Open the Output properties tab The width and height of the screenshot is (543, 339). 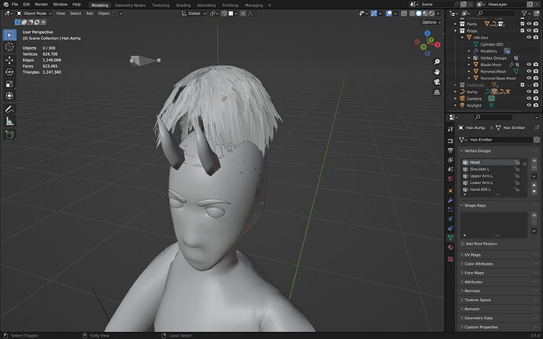pos(450,150)
